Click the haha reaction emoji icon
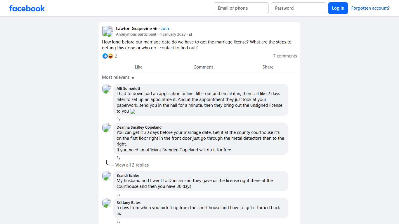This screenshot has width=399, height=224. 110,56
